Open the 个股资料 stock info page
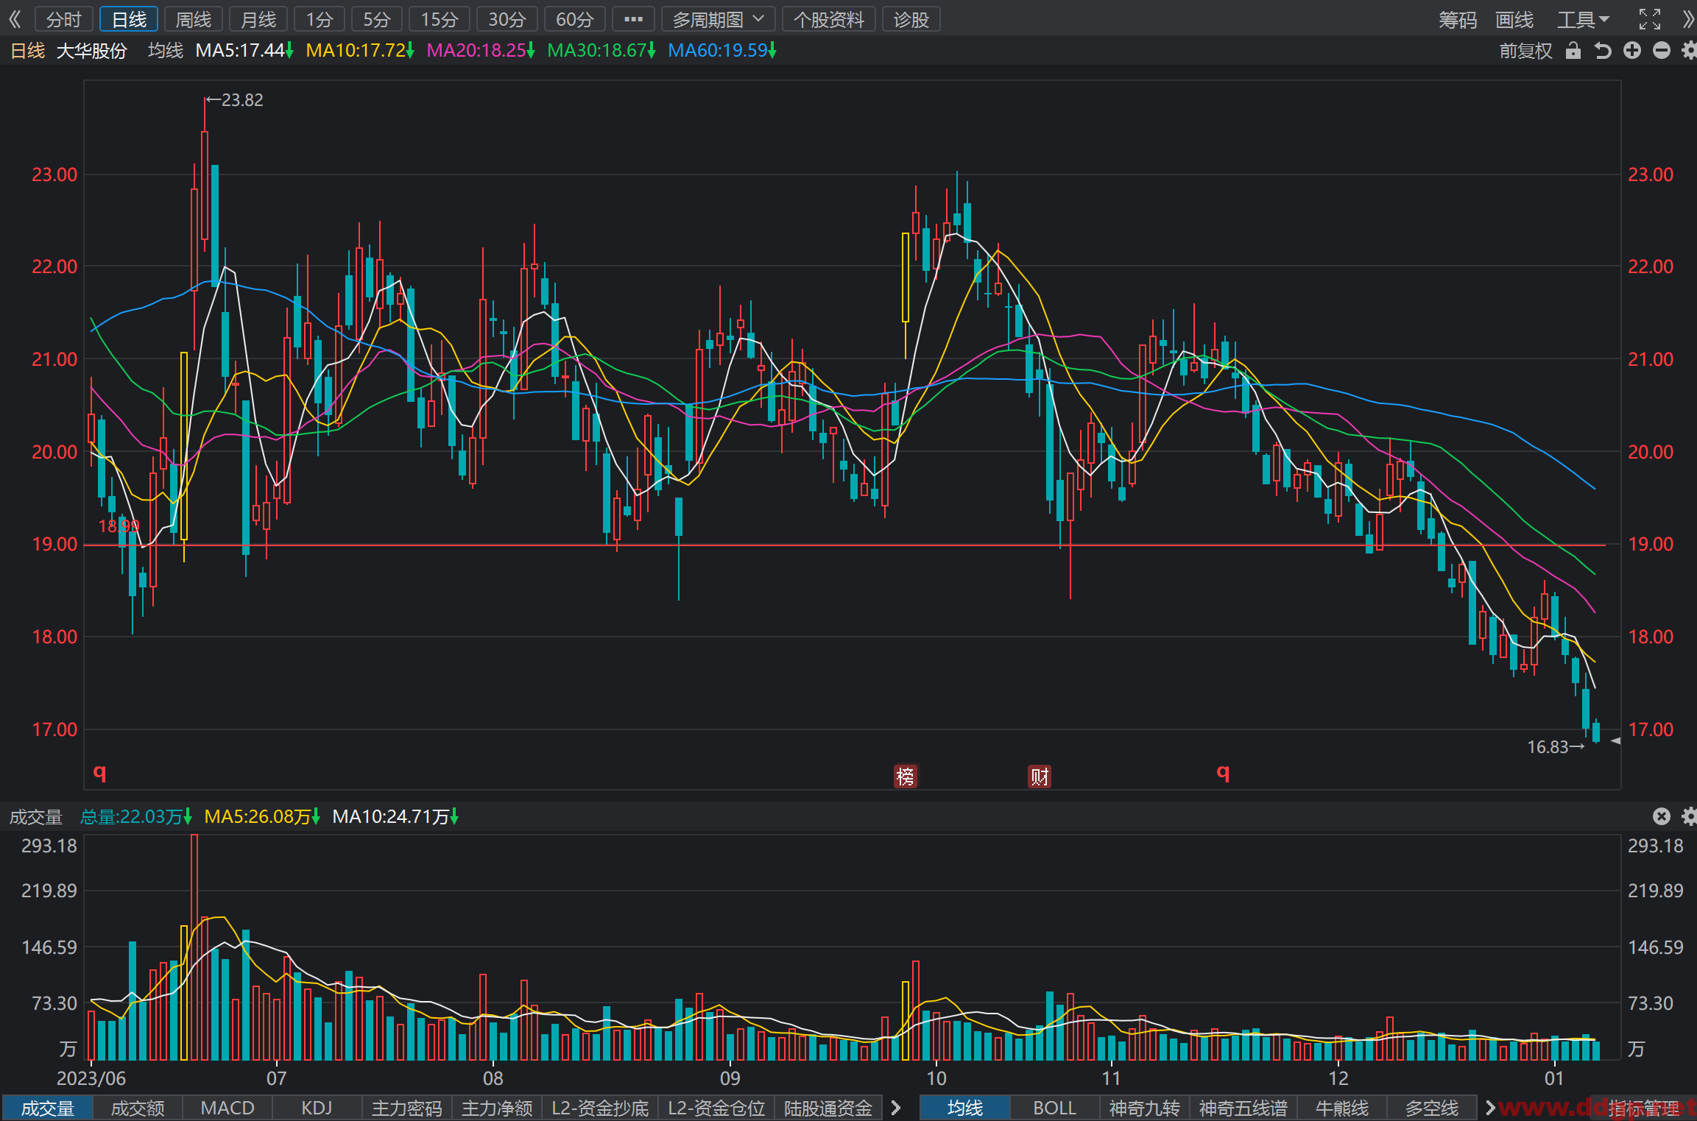Image resolution: width=1697 pixels, height=1121 pixels. click(828, 19)
